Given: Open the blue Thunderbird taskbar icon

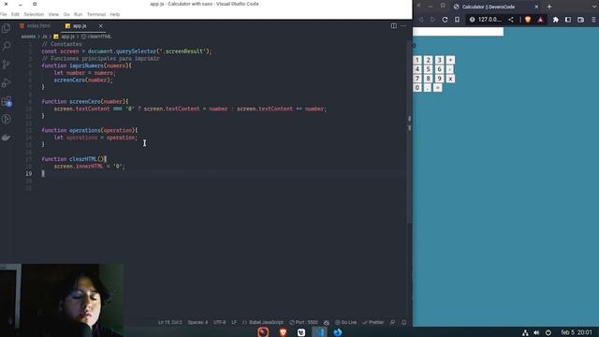Looking at the screenshot, I should [338, 332].
